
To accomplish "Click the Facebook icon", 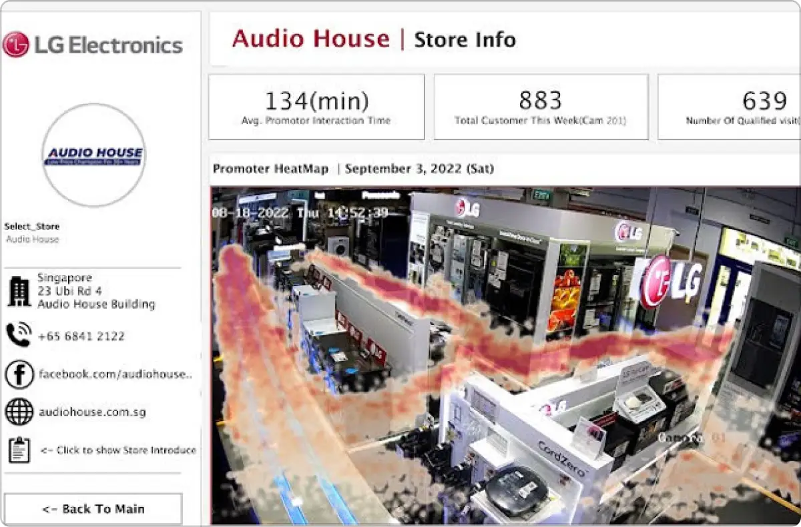I will [19, 374].
